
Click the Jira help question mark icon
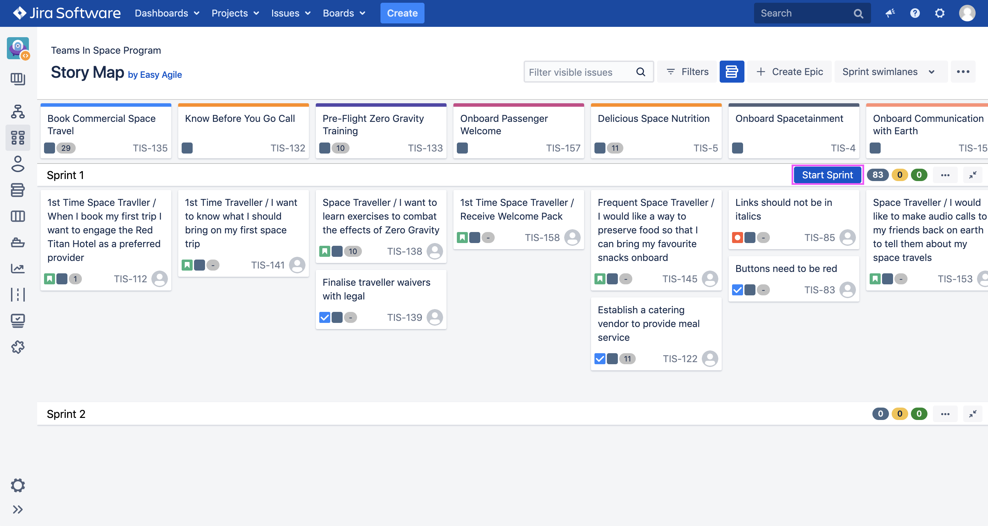915,13
